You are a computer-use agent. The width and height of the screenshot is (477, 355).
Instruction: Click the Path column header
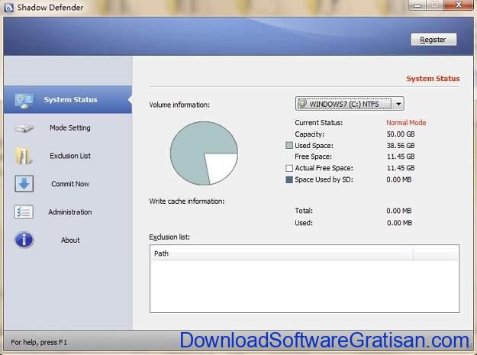point(282,253)
